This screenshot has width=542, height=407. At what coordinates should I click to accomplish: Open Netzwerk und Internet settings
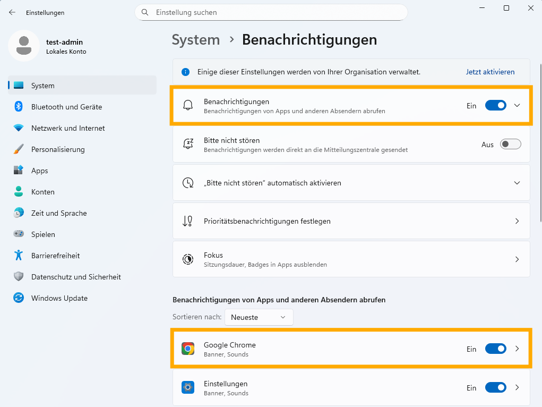(x=68, y=128)
